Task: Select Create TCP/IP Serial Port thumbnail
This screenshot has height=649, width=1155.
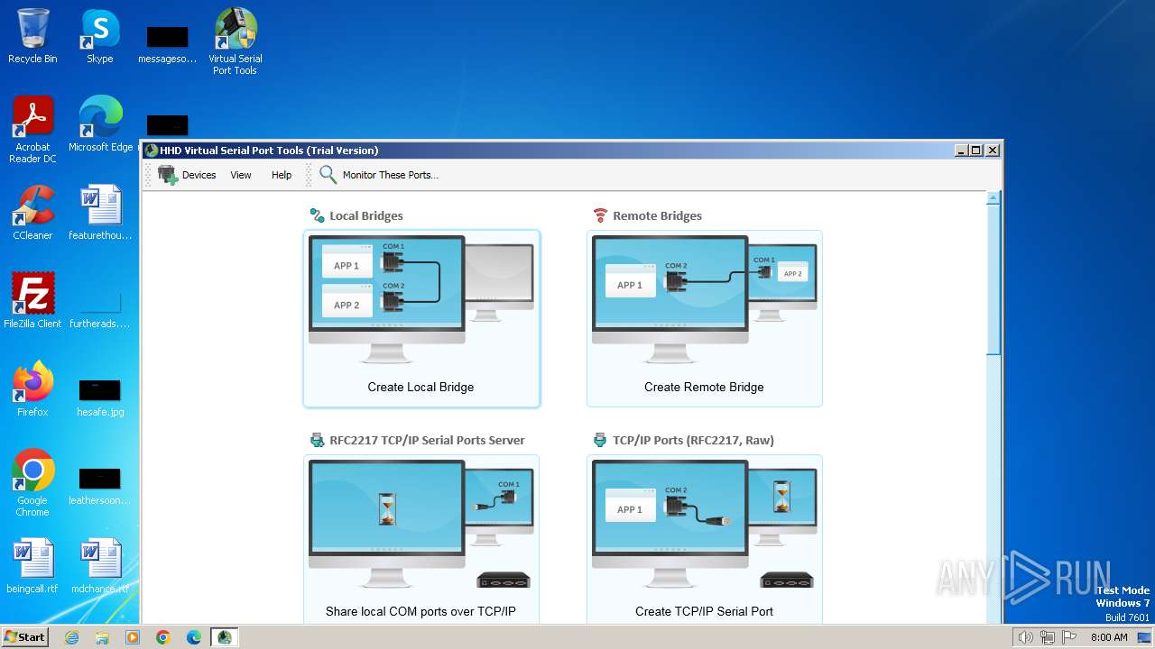Action: point(705,524)
